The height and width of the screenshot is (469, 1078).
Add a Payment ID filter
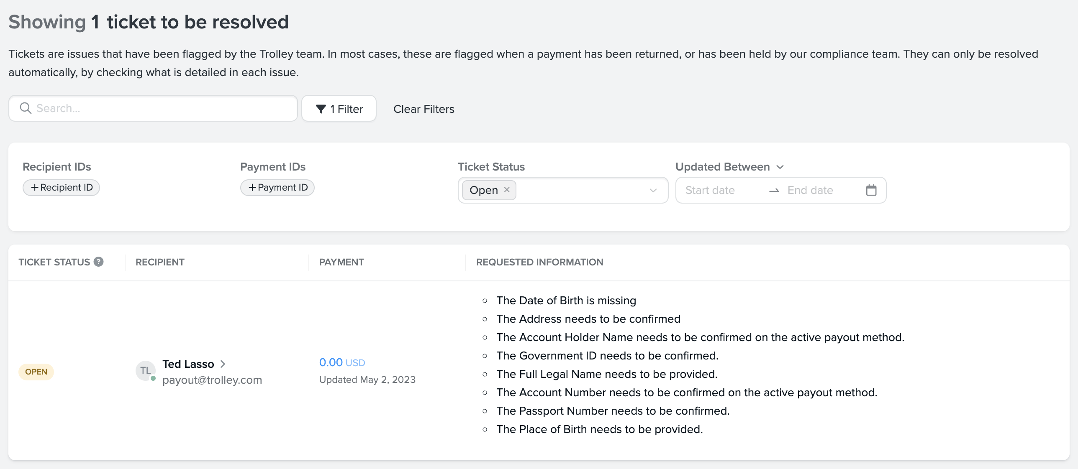(277, 188)
